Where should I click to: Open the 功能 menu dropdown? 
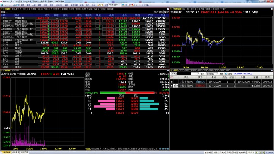[94, 5]
